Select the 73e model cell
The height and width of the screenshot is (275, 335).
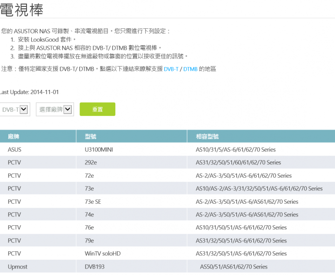(132, 188)
